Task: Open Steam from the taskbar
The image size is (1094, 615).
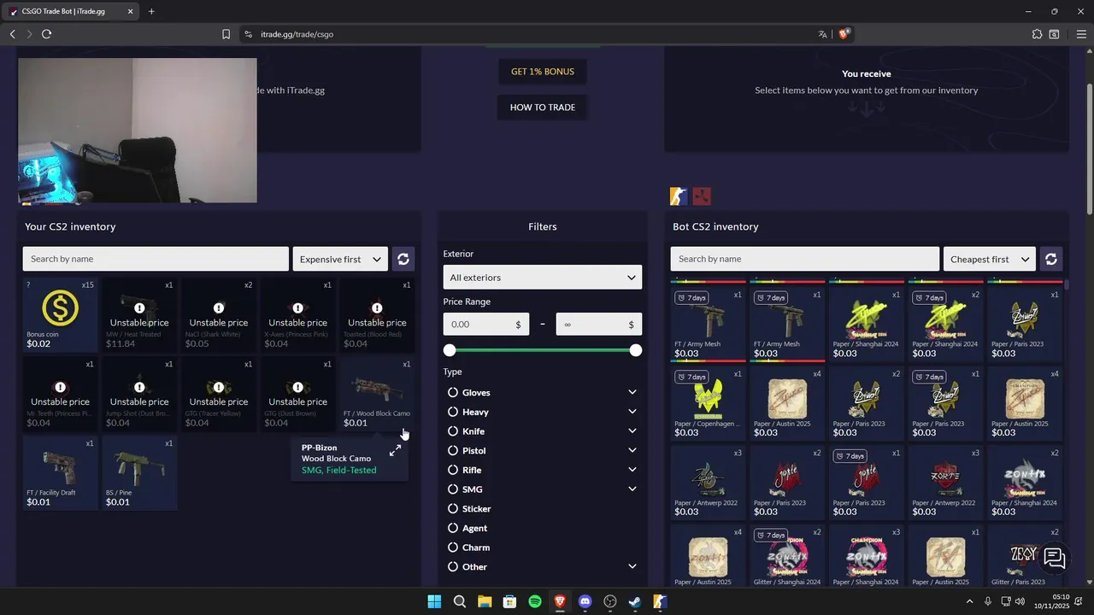Action: tap(635, 601)
